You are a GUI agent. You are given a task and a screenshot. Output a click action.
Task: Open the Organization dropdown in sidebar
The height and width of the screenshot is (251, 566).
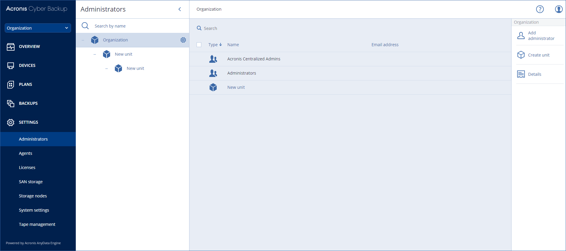38,28
